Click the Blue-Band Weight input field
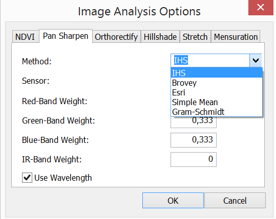The image size is (276, 219). [x=194, y=140]
